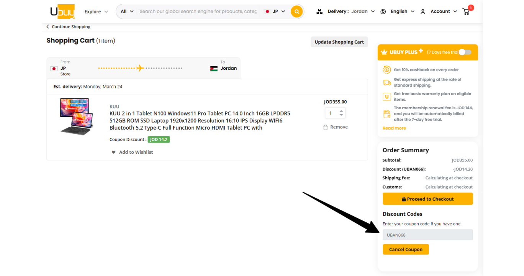Click the Jordan flag in route box
The width and height of the screenshot is (524, 276).
pyautogui.click(x=214, y=69)
